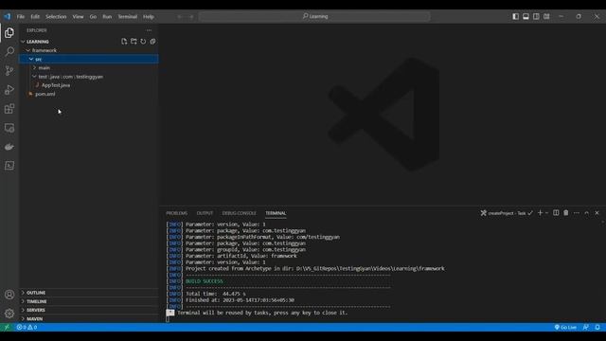Collapse the src folder
Viewport: 606px width, 341px height.
point(88,59)
